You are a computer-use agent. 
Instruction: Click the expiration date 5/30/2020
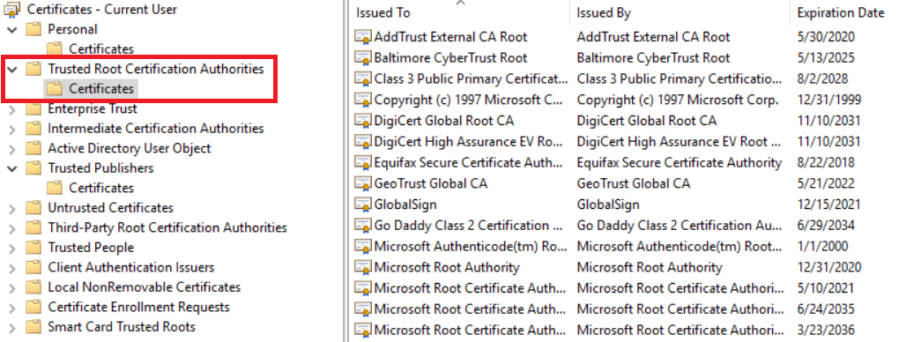(826, 37)
